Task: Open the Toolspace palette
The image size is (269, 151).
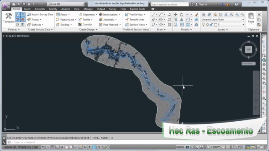Action: (x=8, y=18)
